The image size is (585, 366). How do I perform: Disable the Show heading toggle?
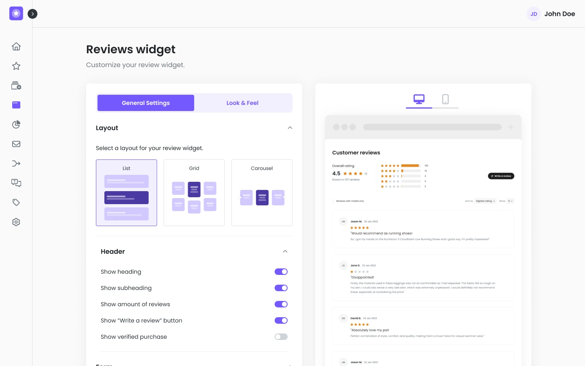tap(281, 272)
